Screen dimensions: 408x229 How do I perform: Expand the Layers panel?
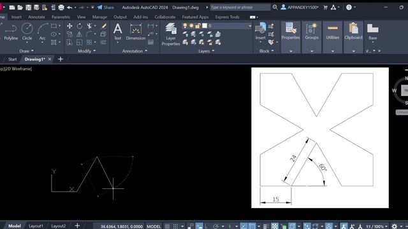[x=206, y=51]
